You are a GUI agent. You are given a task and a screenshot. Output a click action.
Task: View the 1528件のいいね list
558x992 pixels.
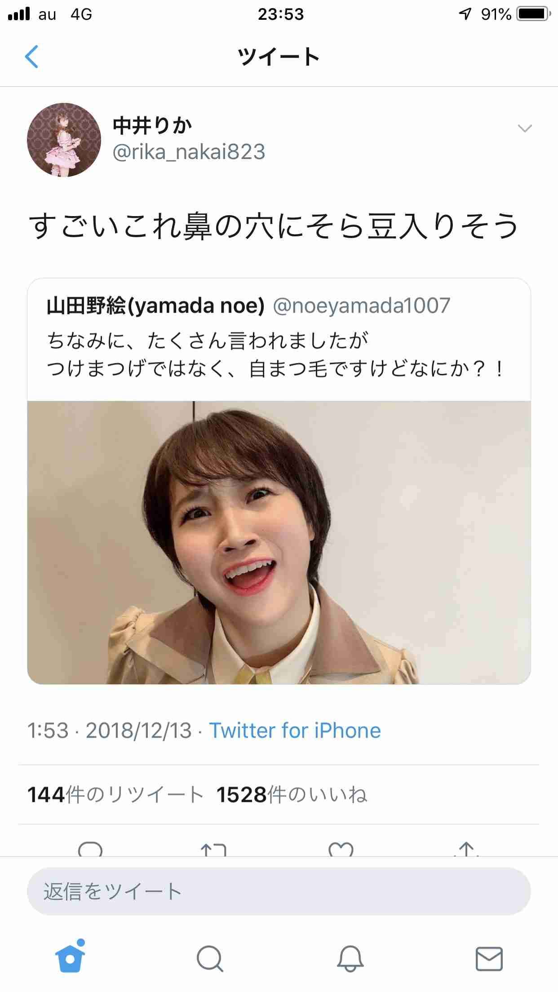pos(292,794)
